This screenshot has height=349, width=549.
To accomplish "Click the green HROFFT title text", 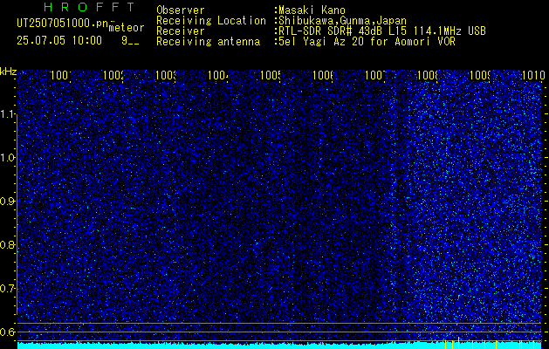I will [x=89, y=7].
